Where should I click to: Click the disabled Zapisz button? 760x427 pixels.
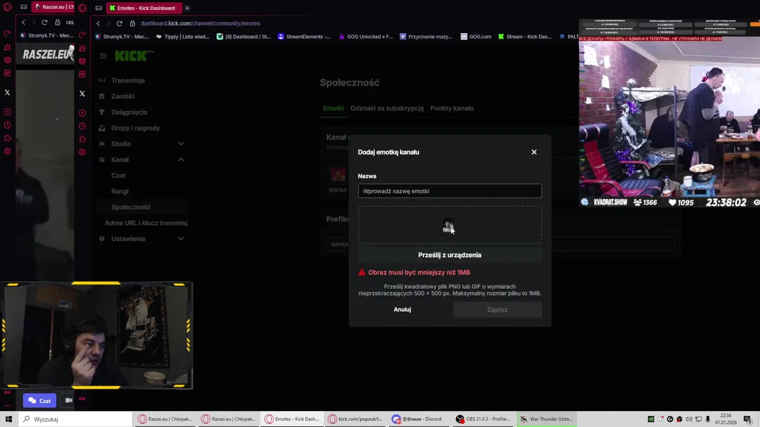(x=497, y=310)
